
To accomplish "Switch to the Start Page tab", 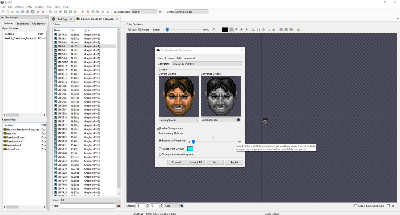I will pyautogui.click(x=62, y=19).
